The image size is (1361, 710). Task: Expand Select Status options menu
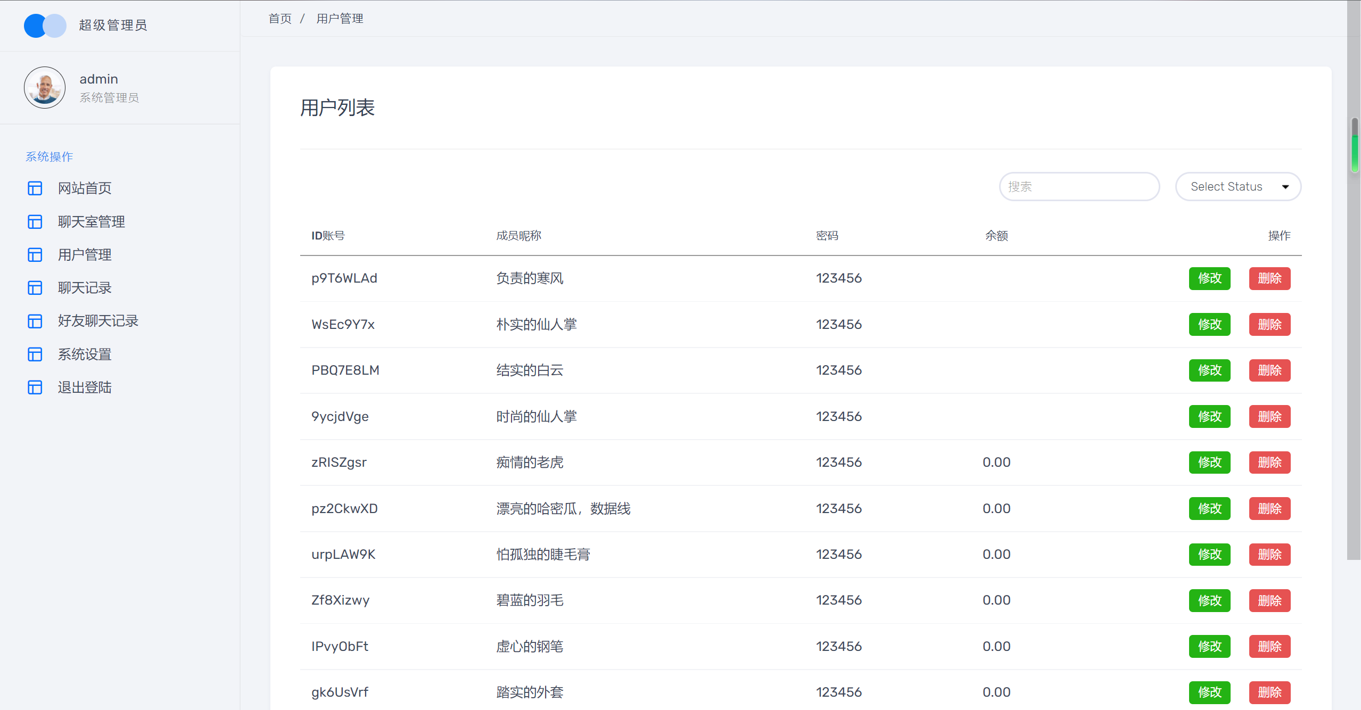coord(1239,186)
